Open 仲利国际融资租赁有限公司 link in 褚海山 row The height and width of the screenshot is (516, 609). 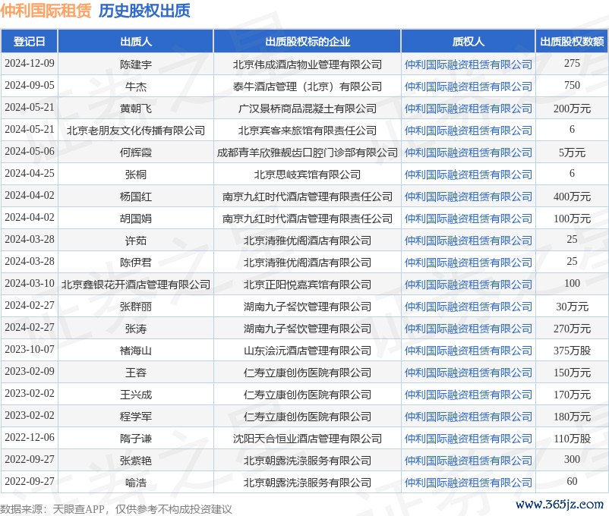(468, 351)
